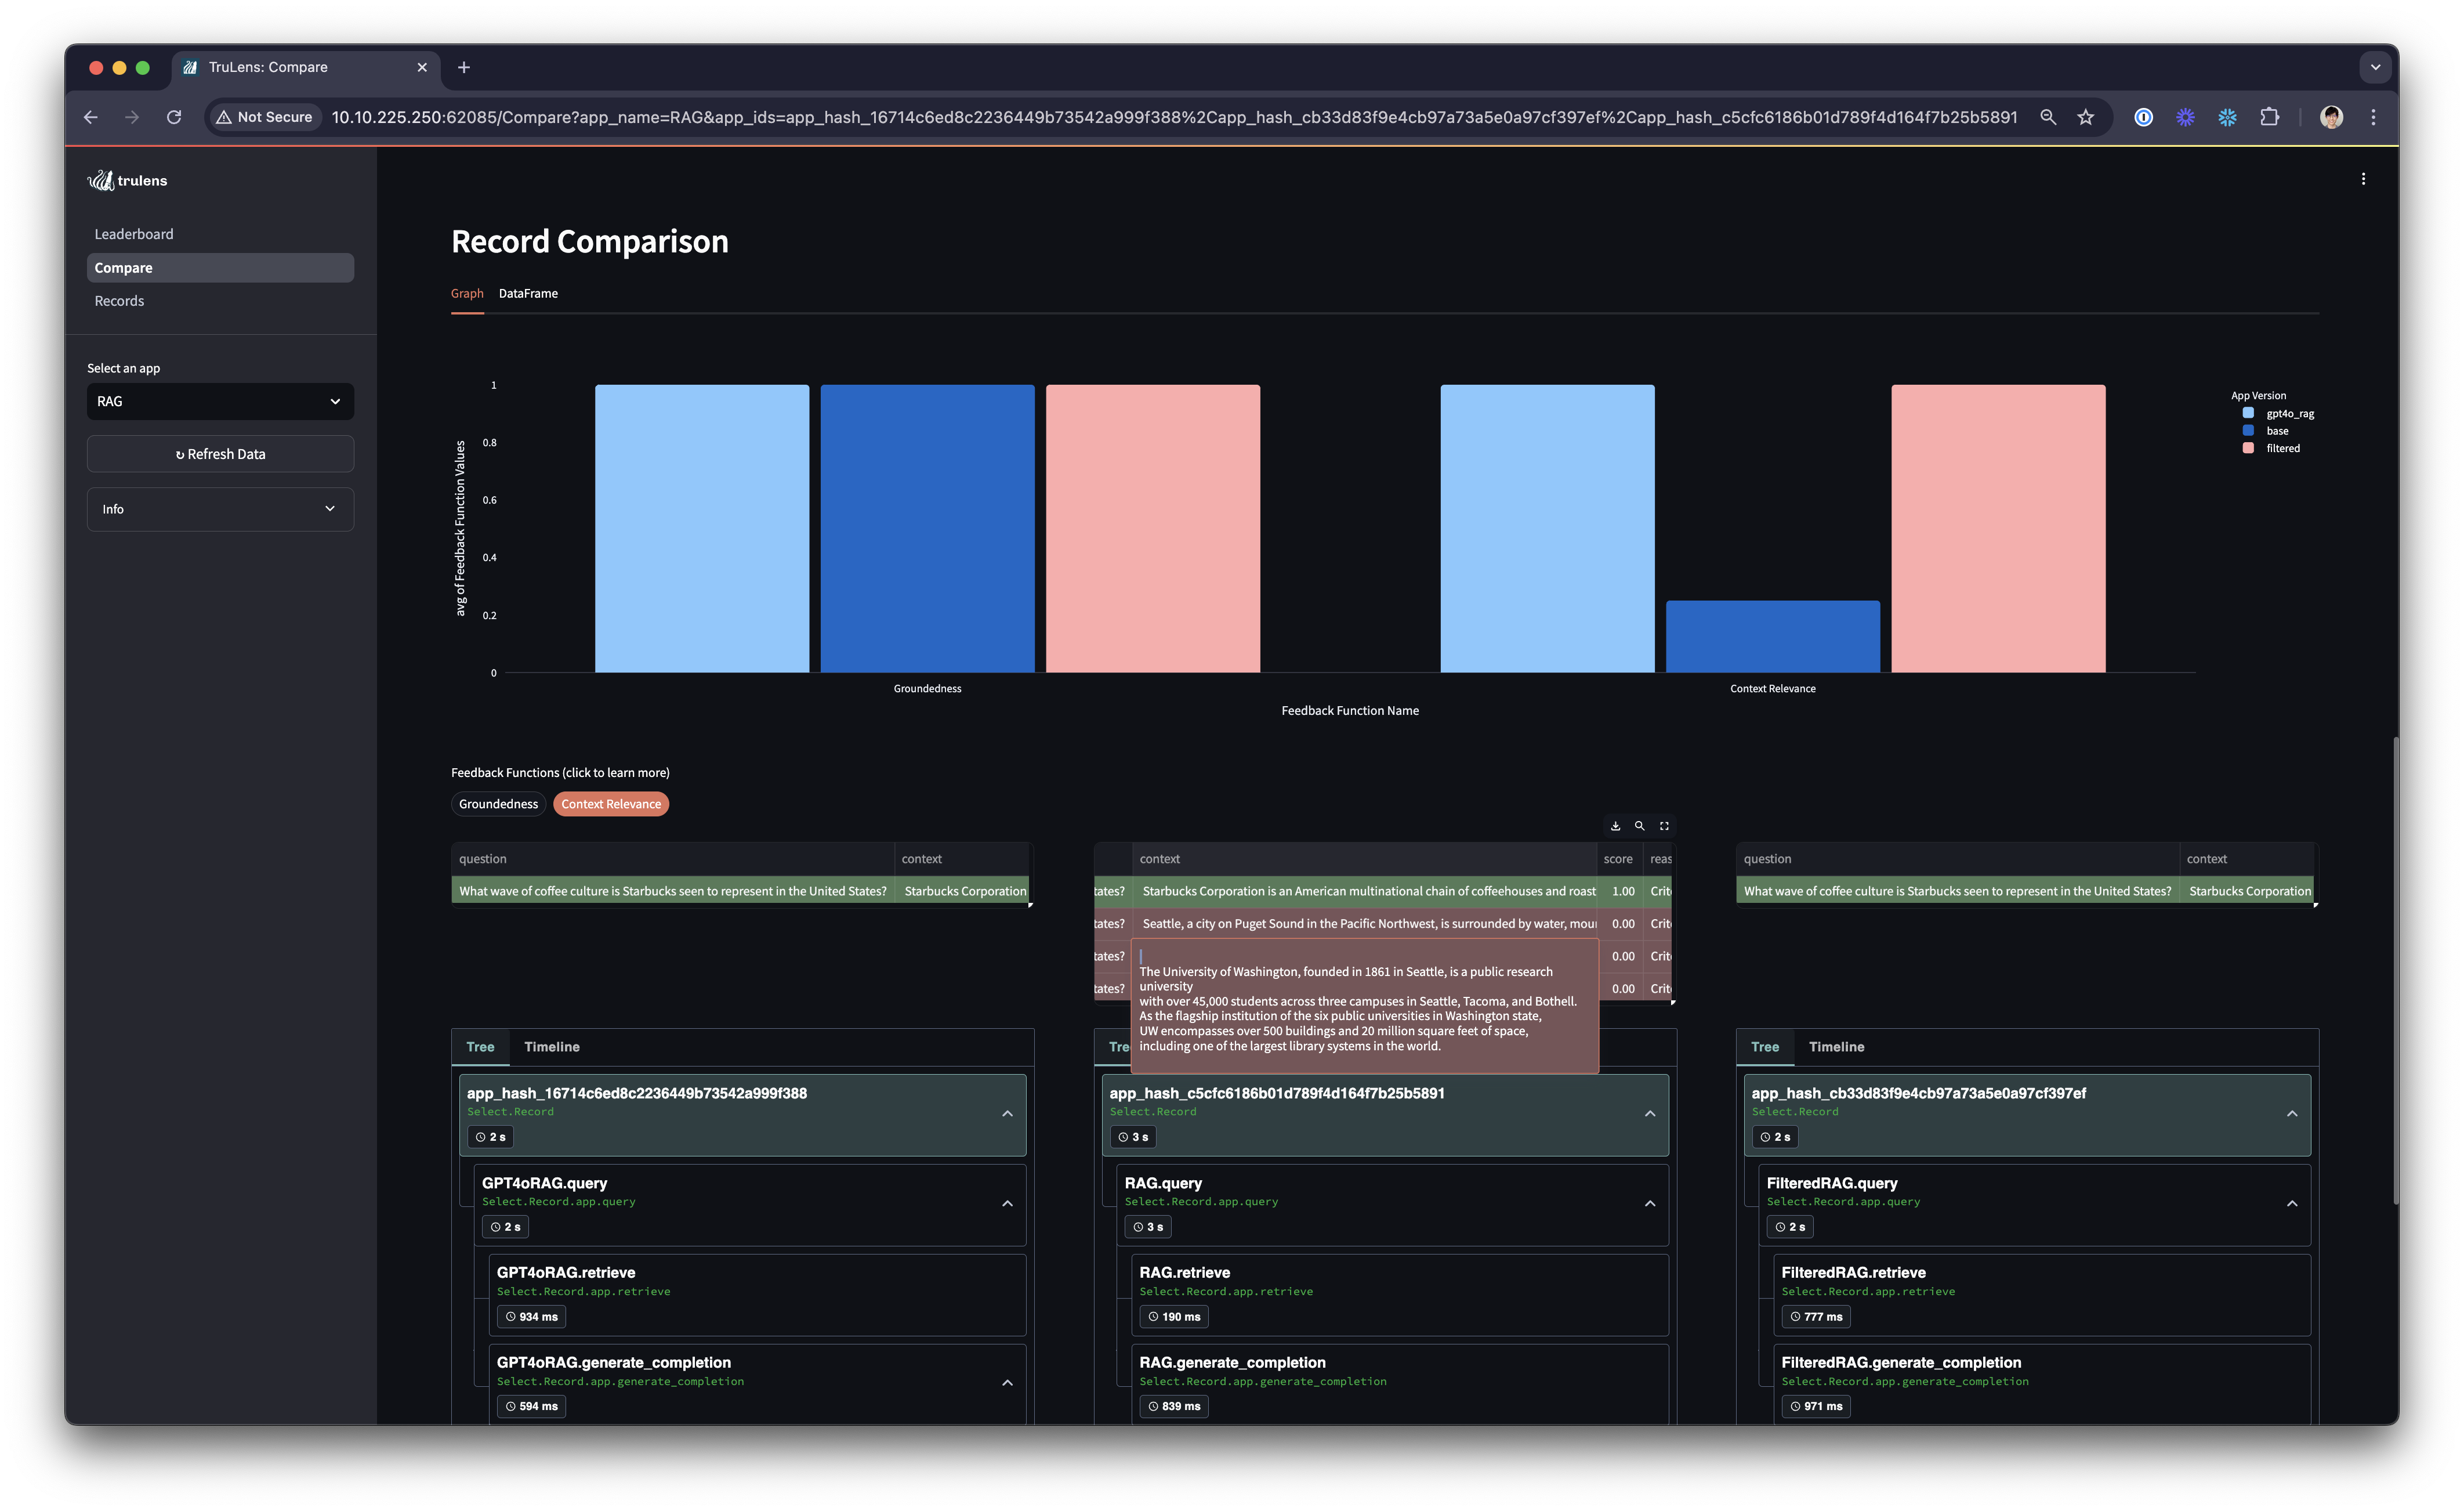Click the three-dot menu icon top right
Image resolution: width=2464 pixels, height=1511 pixels.
[x=2364, y=178]
